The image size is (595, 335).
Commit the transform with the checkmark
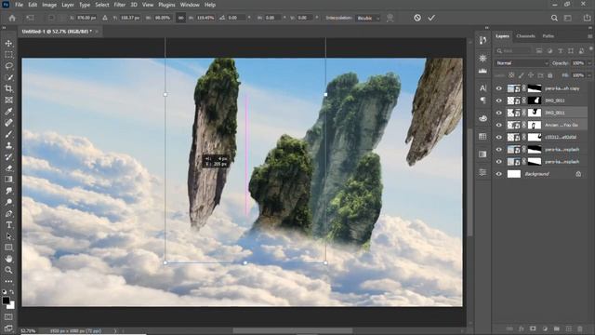pyautogui.click(x=431, y=18)
